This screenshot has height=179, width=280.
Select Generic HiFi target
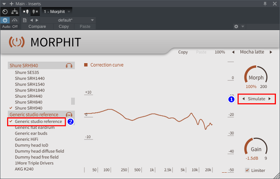26,139
